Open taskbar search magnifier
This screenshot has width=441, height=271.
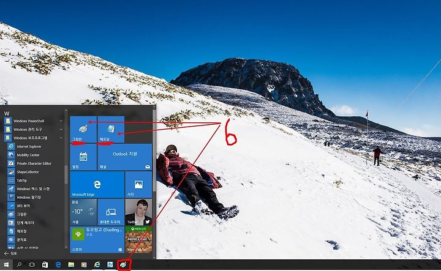19,264
